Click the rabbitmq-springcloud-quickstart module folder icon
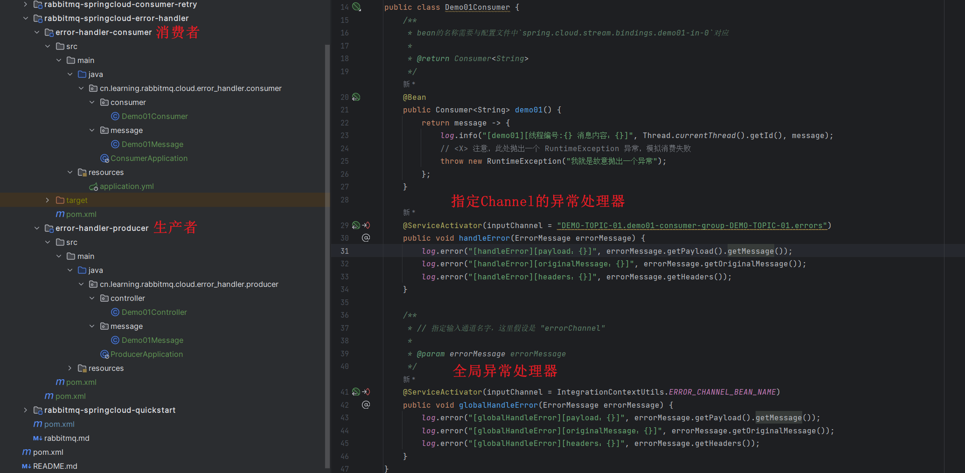This screenshot has width=965, height=473. [x=38, y=410]
